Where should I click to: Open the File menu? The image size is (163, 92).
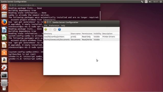(46, 26)
